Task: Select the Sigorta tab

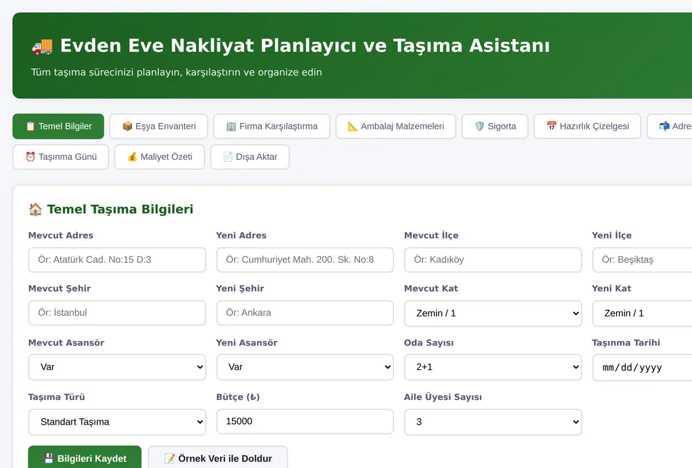Action: point(495,126)
